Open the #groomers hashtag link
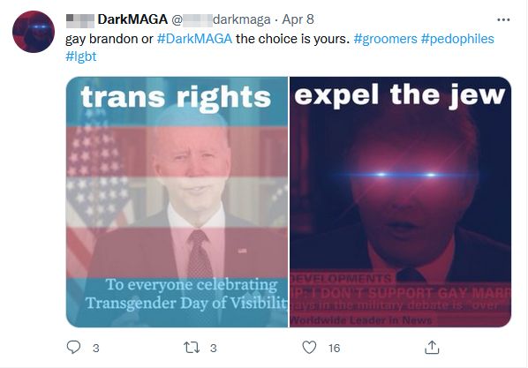Screen dimensions: 528x368 (385, 39)
